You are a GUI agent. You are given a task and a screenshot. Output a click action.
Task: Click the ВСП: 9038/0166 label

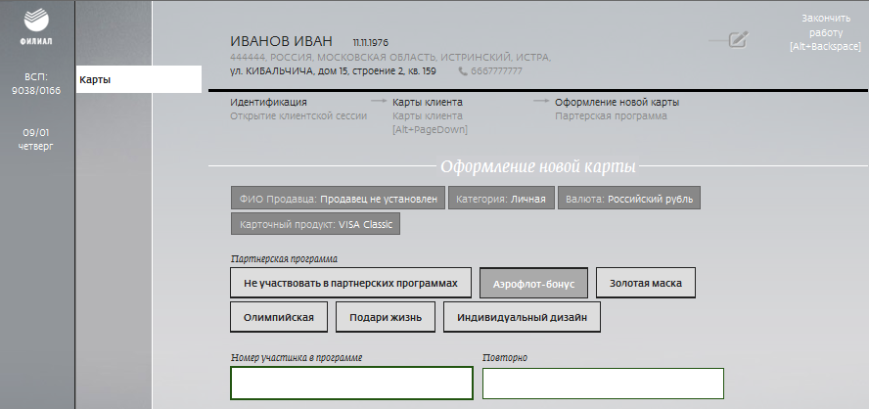tap(36, 84)
